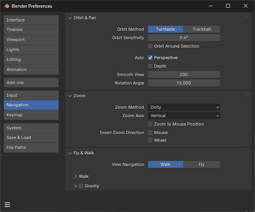The height and width of the screenshot is (212, 255).
Task: Open the Save & Load preferences tab
Action: [x=31, y=137]
